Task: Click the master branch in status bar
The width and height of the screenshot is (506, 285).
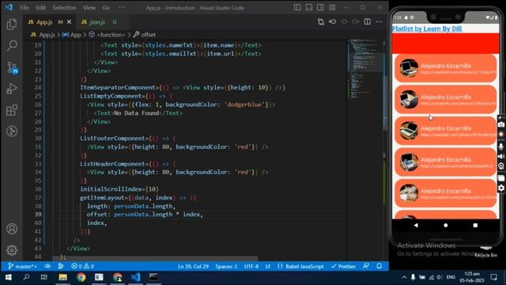Action: click(x=23, y=266)
